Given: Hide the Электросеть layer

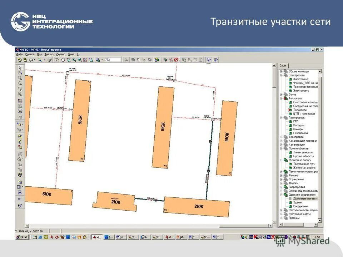Looking at the screenshot, I should (x=289, y=90).
